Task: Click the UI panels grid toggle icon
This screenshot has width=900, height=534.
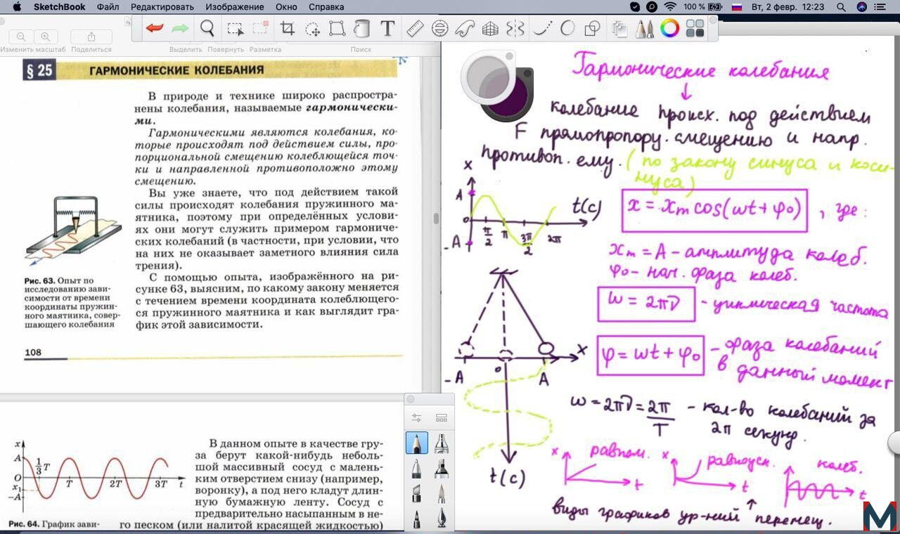Action: pyautogui.click(x=695, y=28)
